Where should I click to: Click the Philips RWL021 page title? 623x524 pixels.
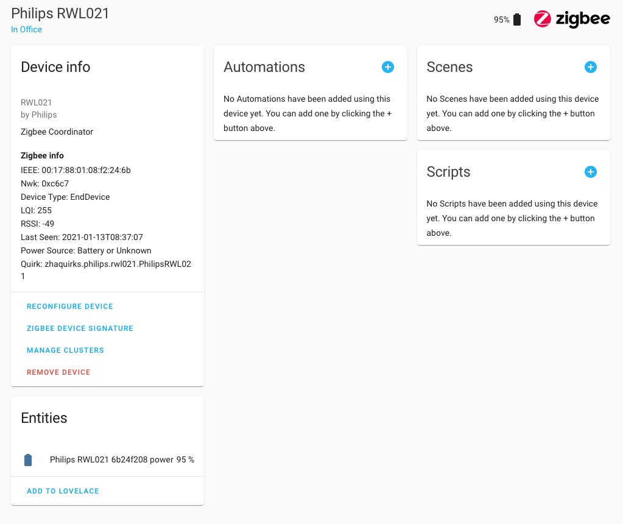[60, 13]
